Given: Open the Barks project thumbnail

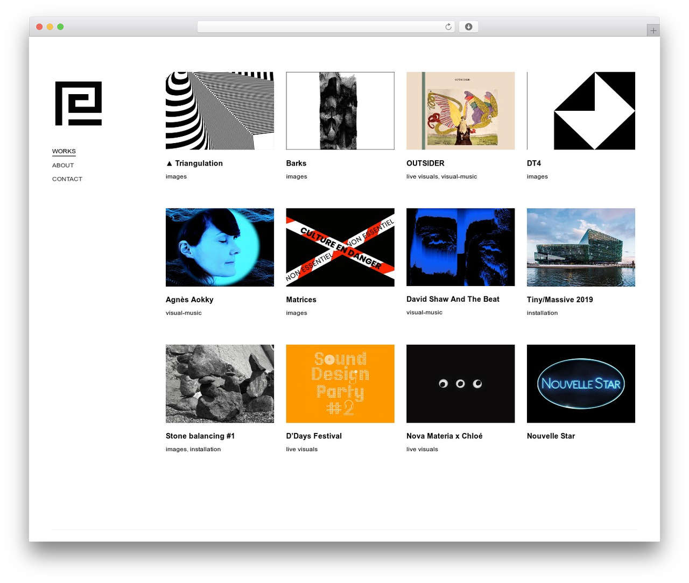Looking at the screenshot, I should pyautogui.click(x=340, y=111).
